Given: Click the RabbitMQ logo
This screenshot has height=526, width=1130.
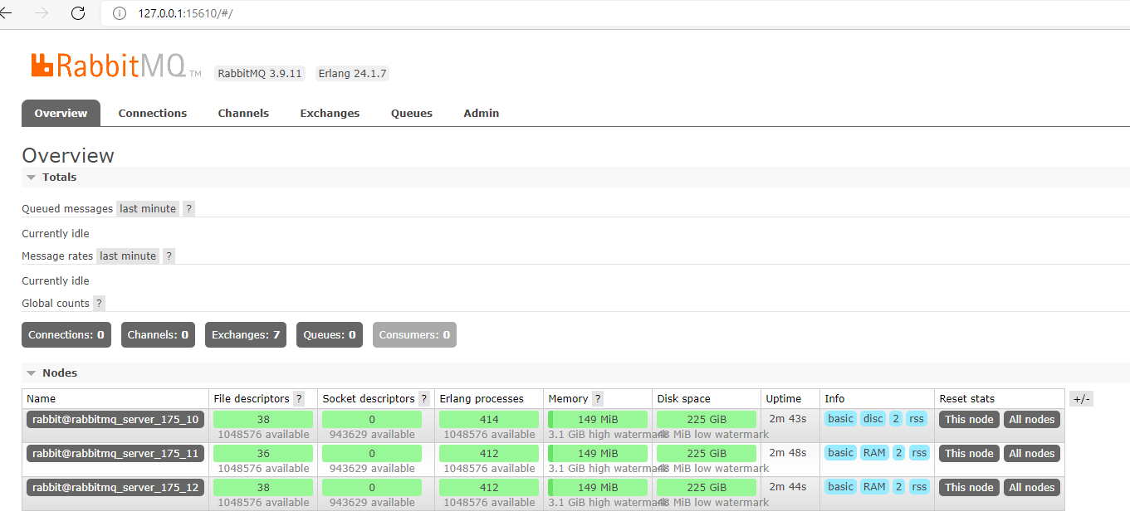Looking at the screenshot, I should pyautogui.click(x=116, y=66).
